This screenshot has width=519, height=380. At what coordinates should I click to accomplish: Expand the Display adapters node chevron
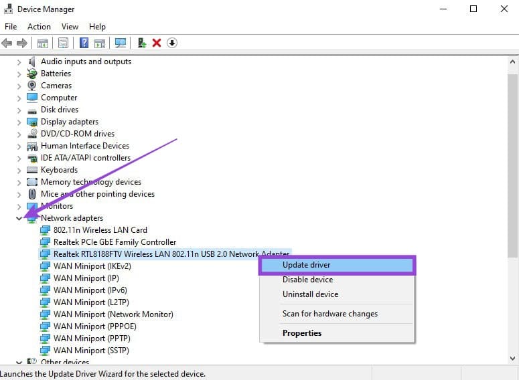[19, 122]
